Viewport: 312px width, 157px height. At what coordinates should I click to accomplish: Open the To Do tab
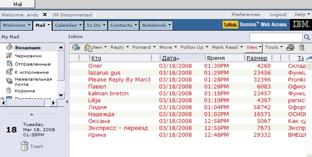[x=96, y=25]
